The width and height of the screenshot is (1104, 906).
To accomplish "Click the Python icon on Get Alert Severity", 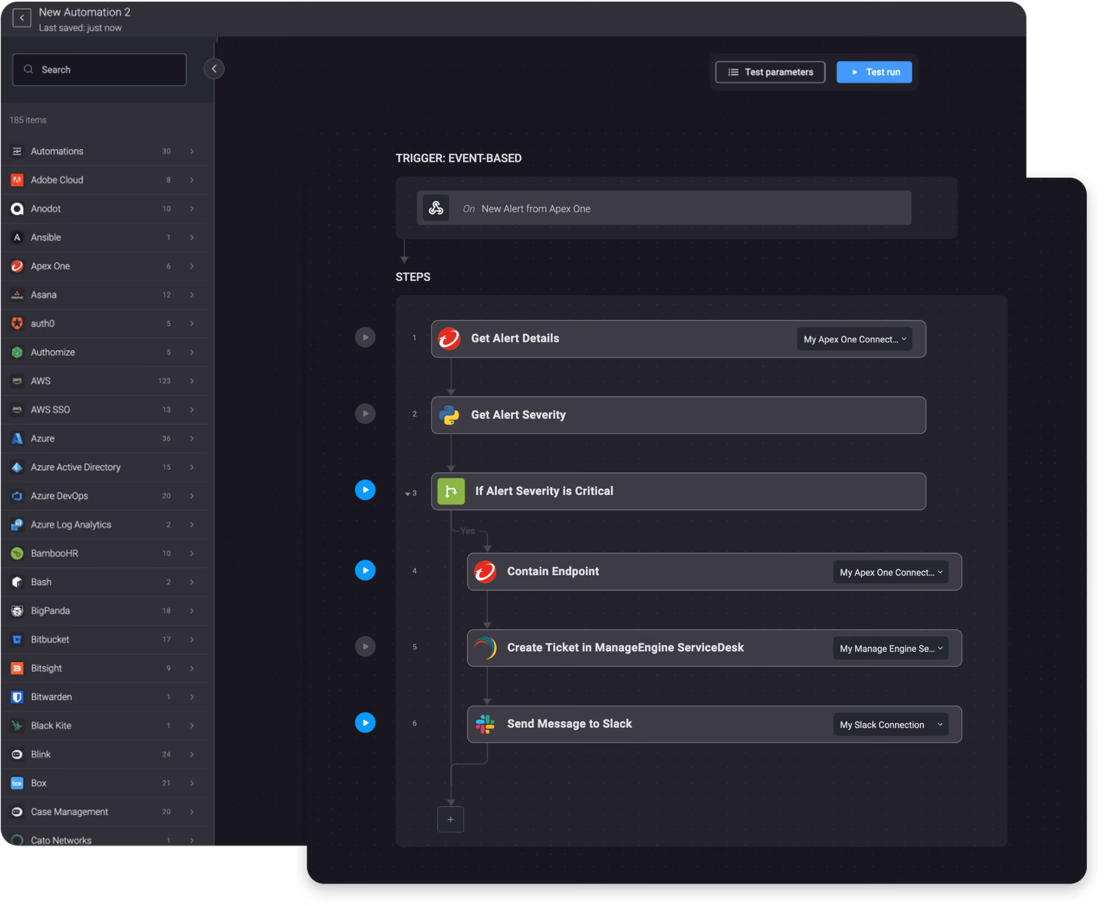I will (450, 416).
